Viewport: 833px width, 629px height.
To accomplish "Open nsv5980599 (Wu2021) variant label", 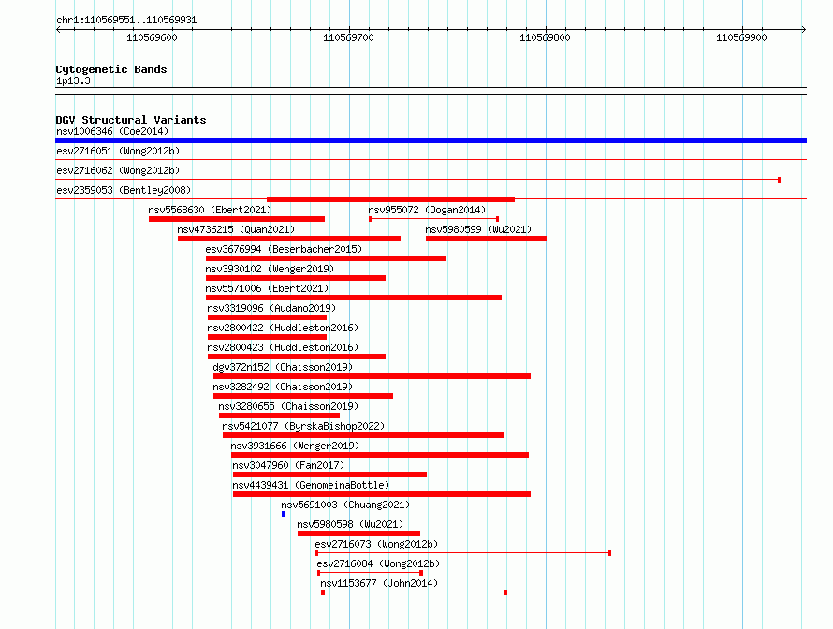I will [478, 229].
